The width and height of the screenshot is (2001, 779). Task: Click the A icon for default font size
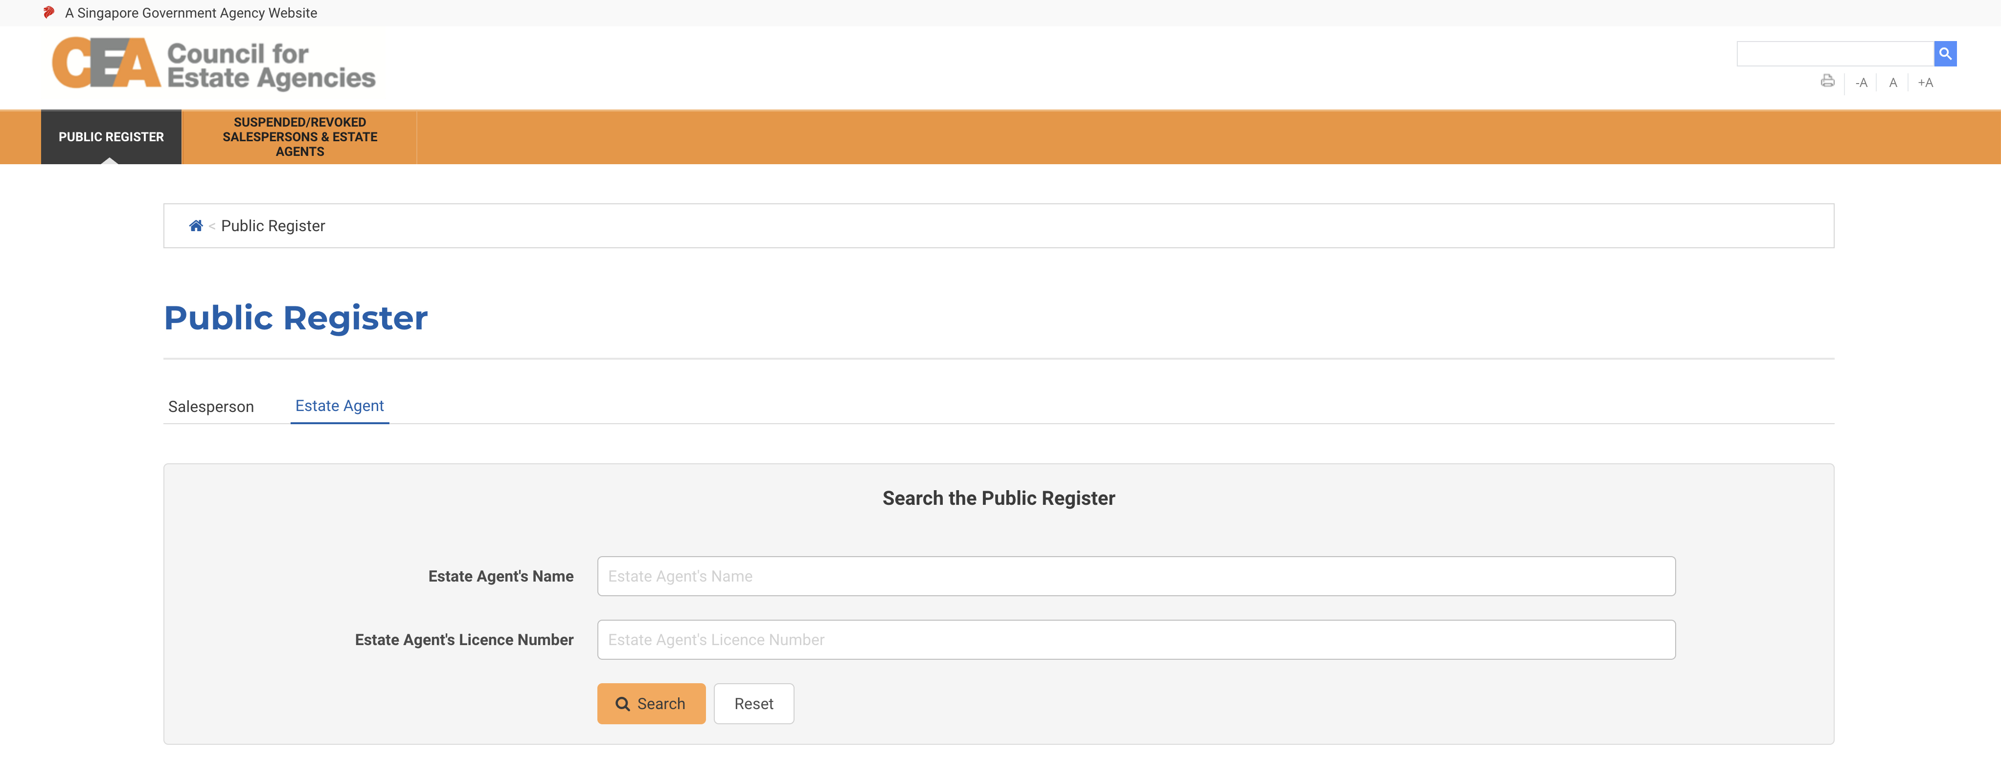(1893, 82)
